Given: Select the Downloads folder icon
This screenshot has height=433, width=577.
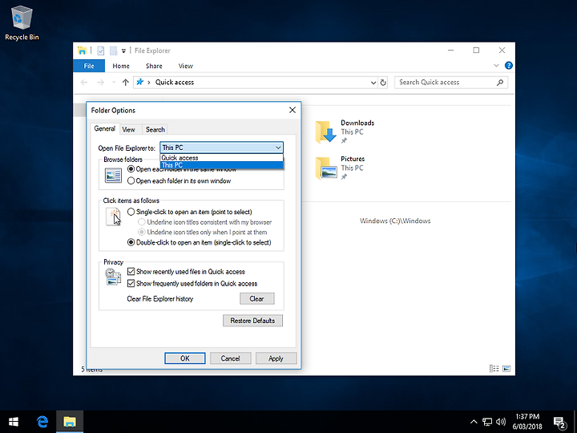Looking at the screenshot, I should coord(325,132).
